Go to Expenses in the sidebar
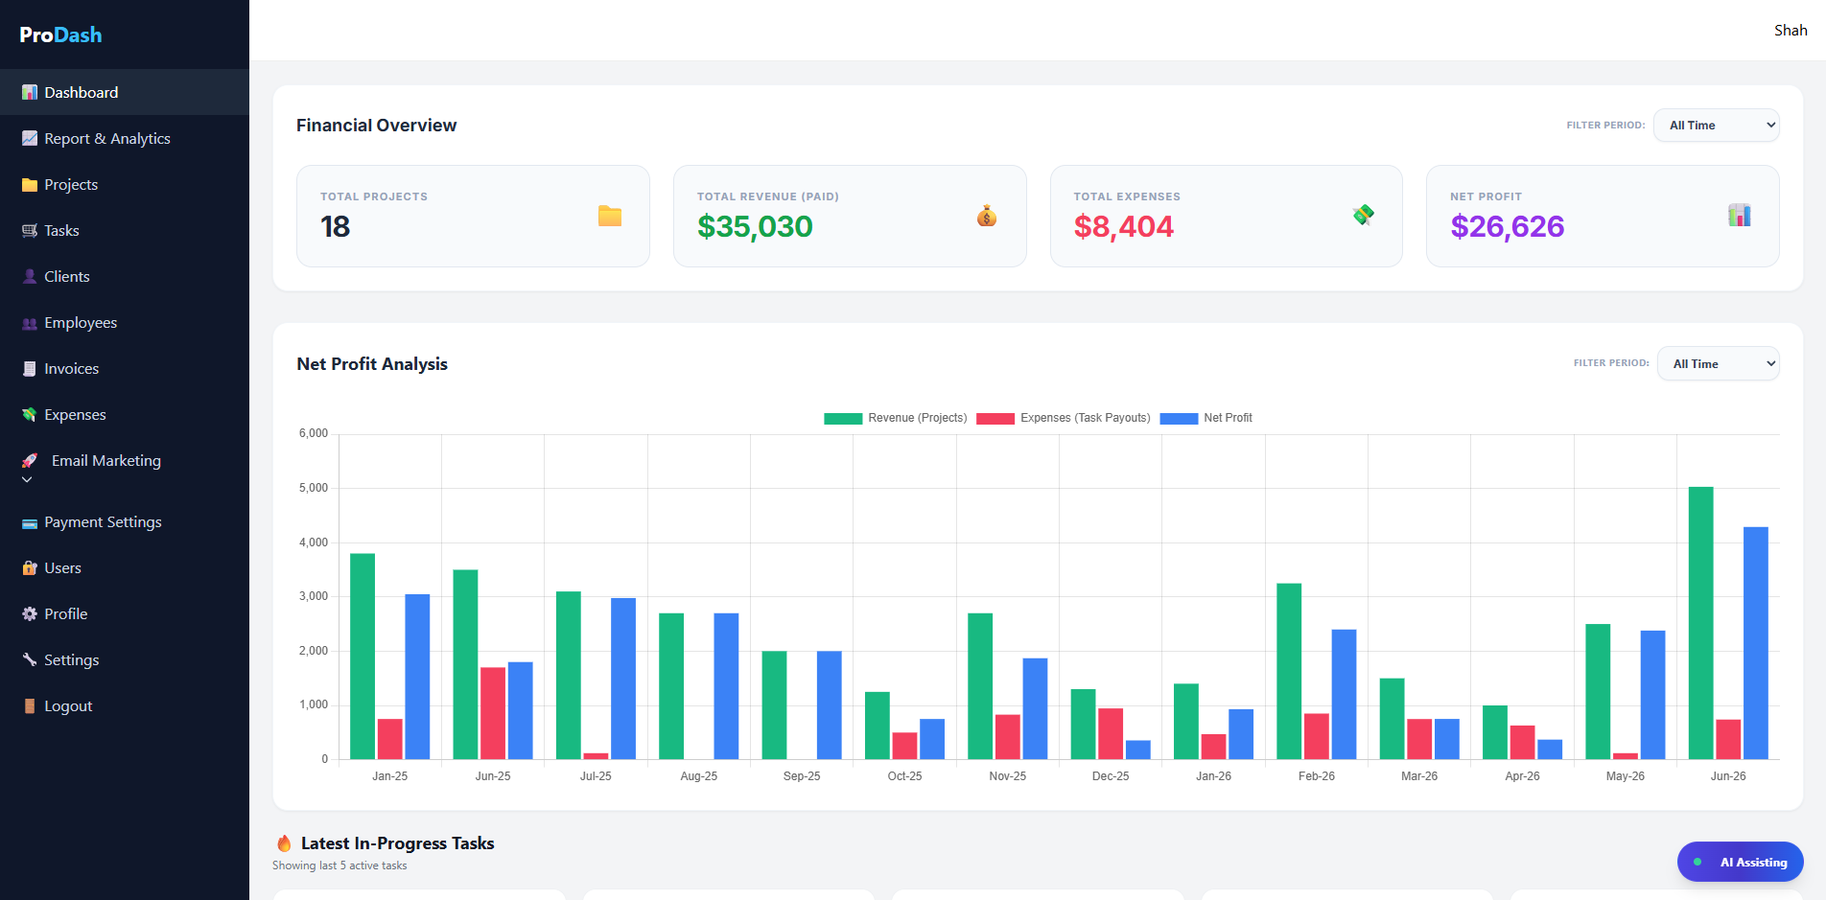This screenshot has width=1826, height=900. point(125,414)
